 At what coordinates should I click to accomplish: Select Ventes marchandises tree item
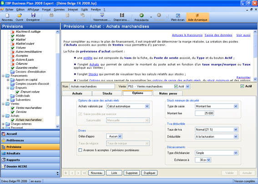coord(29,108)
